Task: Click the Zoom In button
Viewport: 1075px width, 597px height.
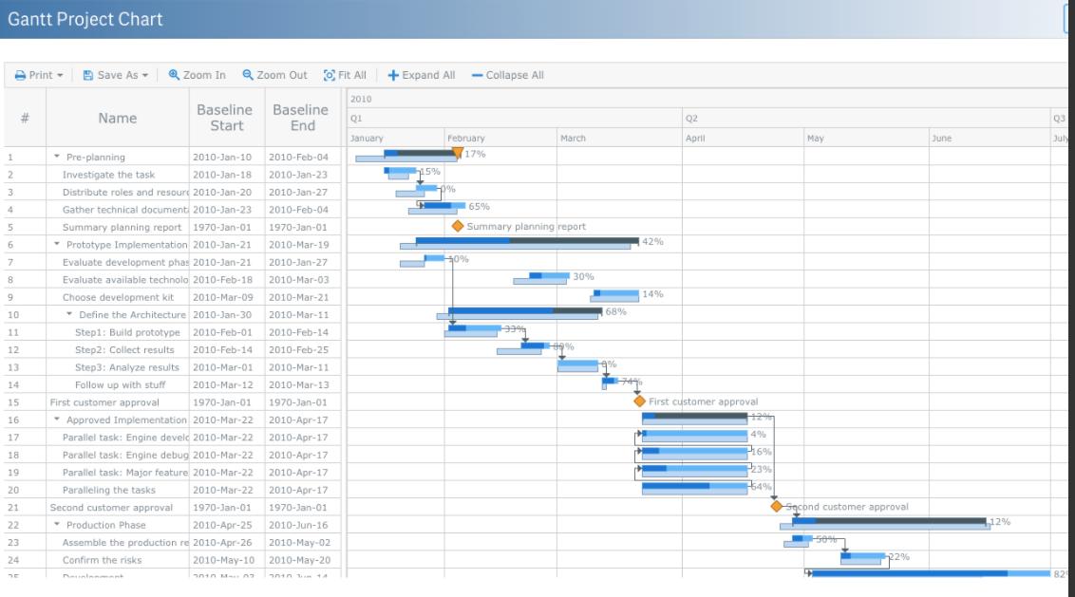Action: tap(198, 75)
